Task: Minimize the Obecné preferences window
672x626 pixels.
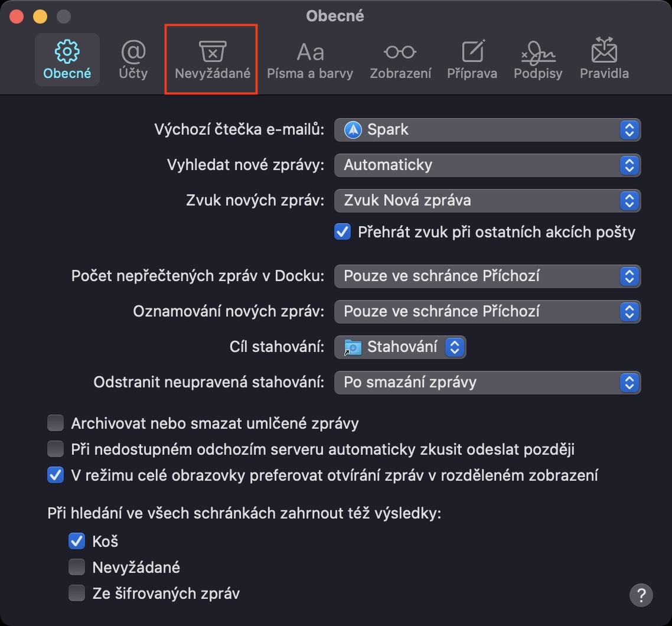Action: coord(40,17)
